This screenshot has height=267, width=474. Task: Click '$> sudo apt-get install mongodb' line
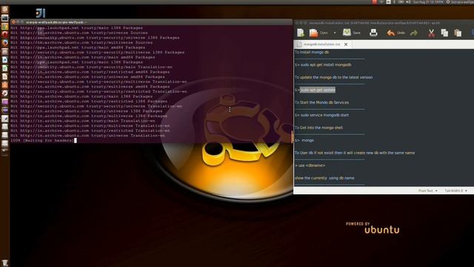[x=323, y=65]
